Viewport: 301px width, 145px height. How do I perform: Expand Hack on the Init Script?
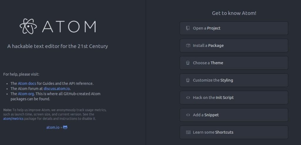coord(234,97)
